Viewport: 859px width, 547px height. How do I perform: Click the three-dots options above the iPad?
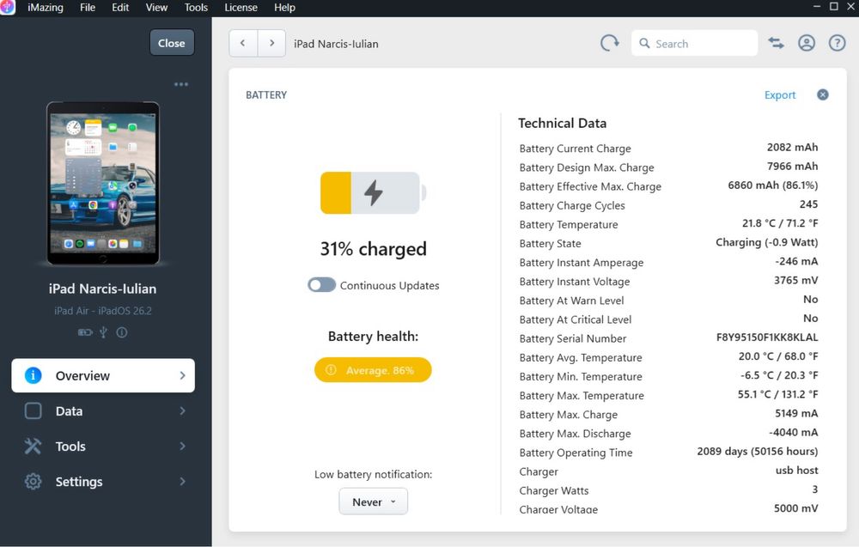[x=181, y=84]
